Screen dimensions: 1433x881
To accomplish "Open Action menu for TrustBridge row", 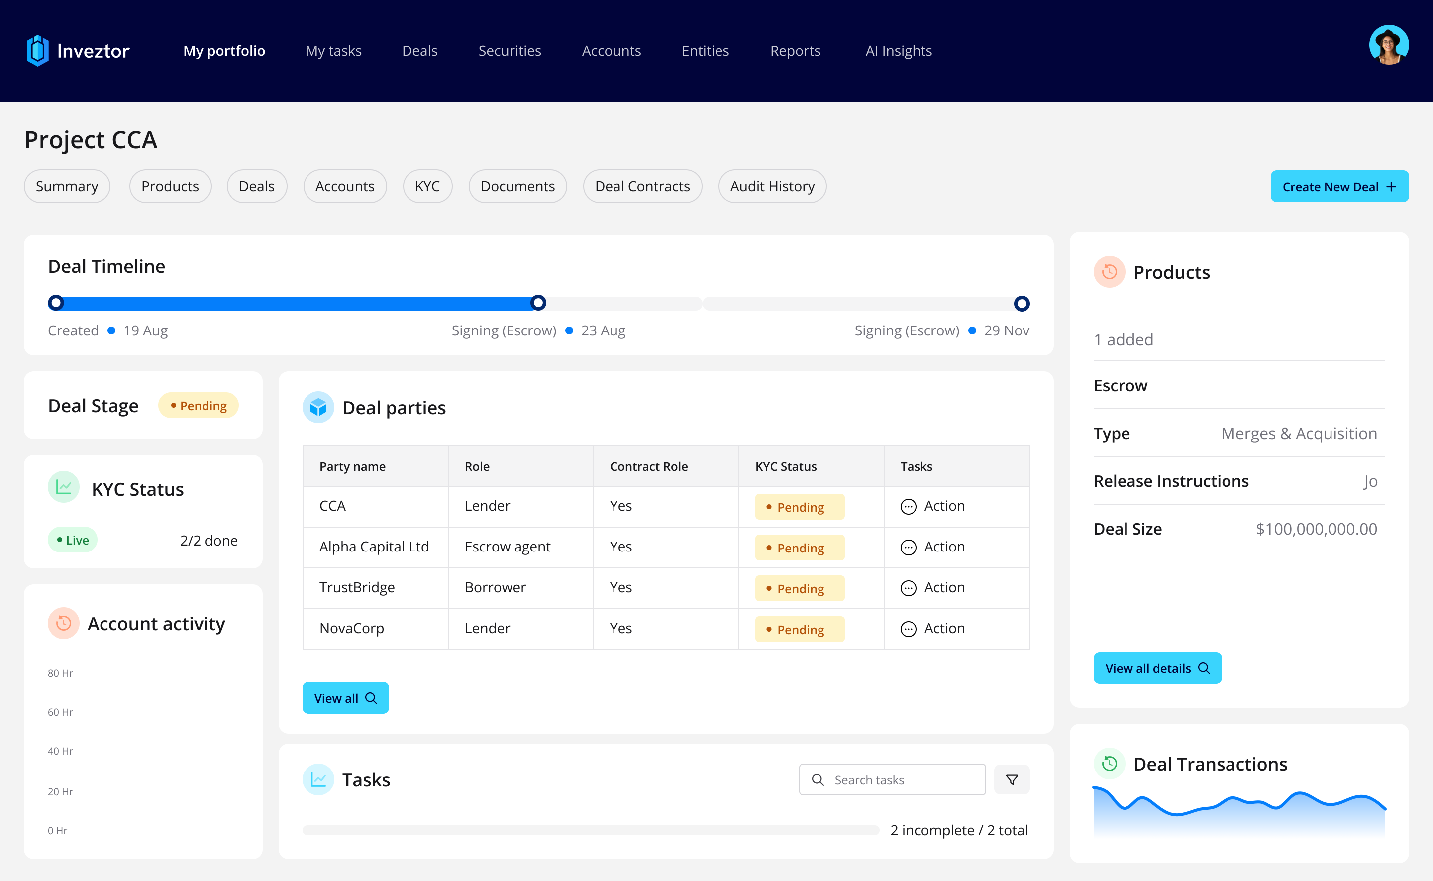I will [932, 588].
